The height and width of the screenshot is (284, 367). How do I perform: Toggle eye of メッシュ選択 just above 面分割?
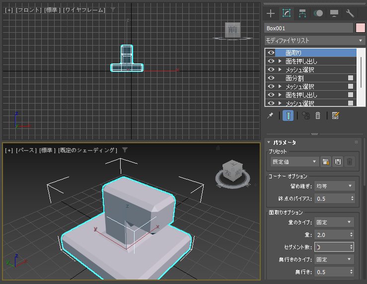point(271,69)
